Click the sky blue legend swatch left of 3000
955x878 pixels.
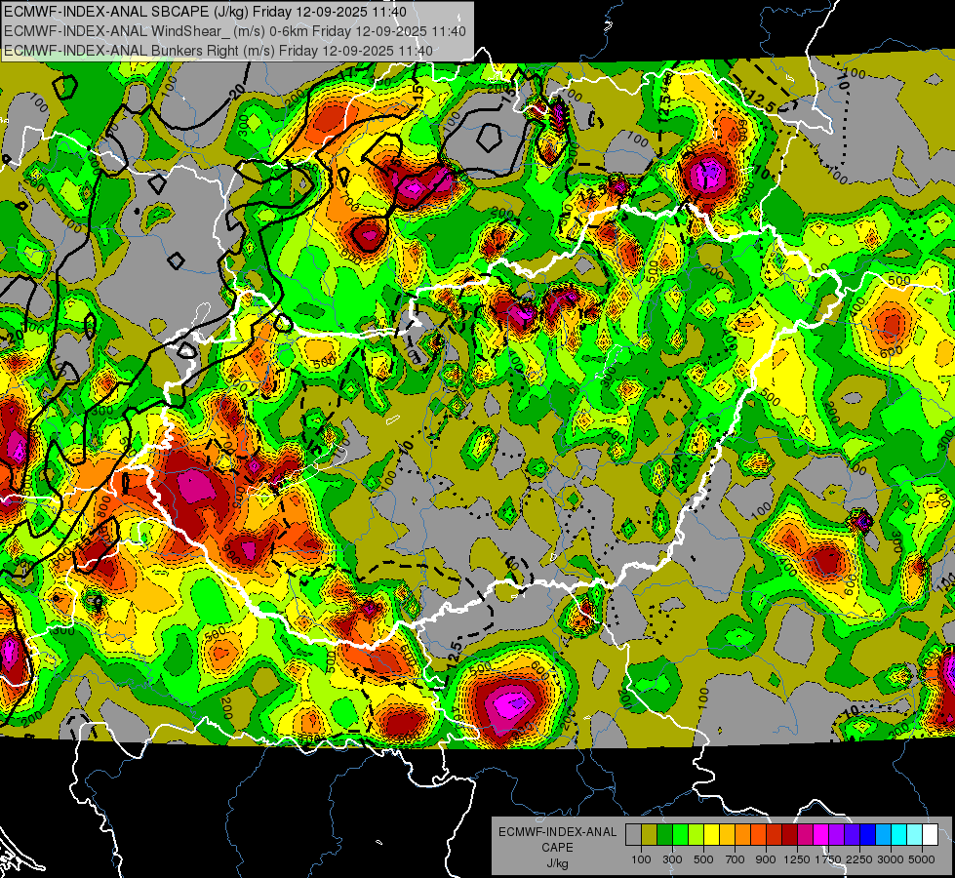pyautogui.click(x=884, y=835)
